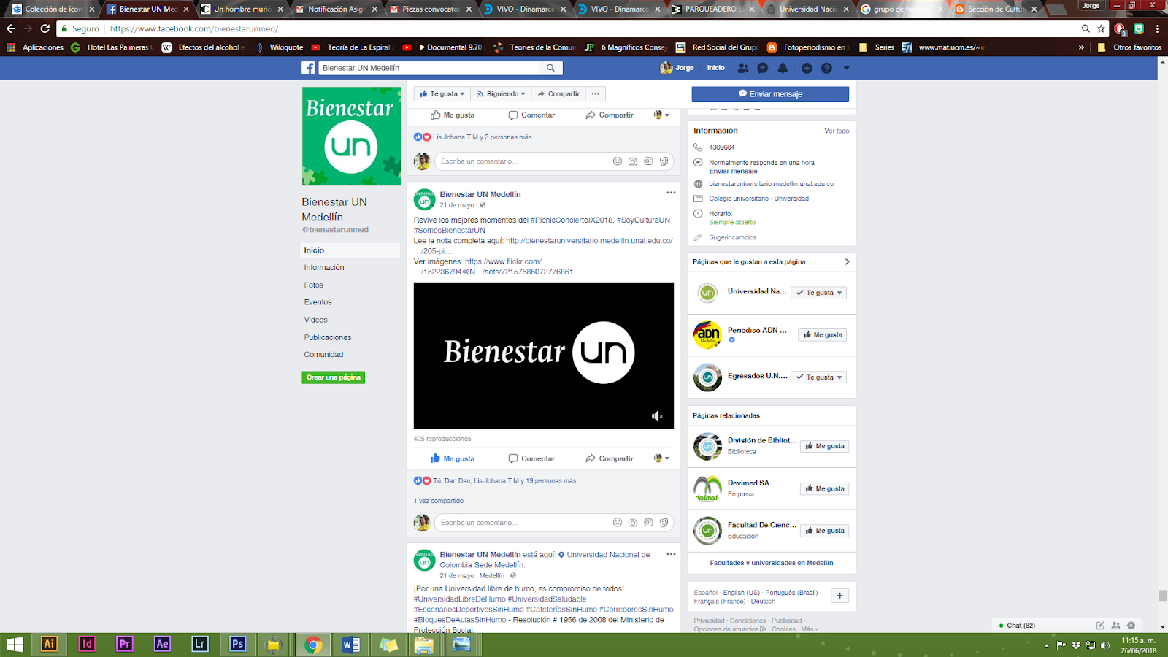Screen dimensions: 1168x657
Task: Like the 21 de mayo video post
Action: click(453, 458)
